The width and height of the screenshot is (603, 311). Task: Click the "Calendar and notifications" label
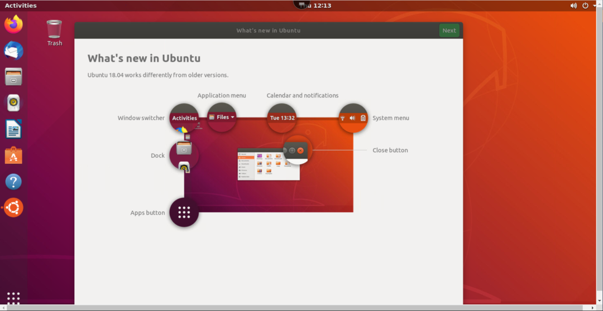(x=303, y=95)
